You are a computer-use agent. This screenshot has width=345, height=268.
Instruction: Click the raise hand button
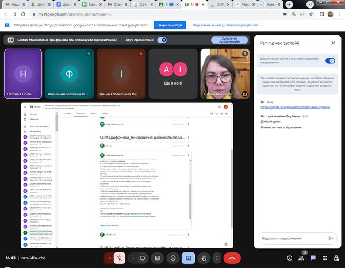203,258
